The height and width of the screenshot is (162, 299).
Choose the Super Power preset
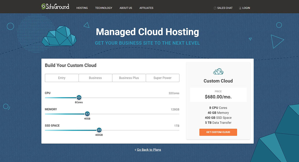[162, 78]
